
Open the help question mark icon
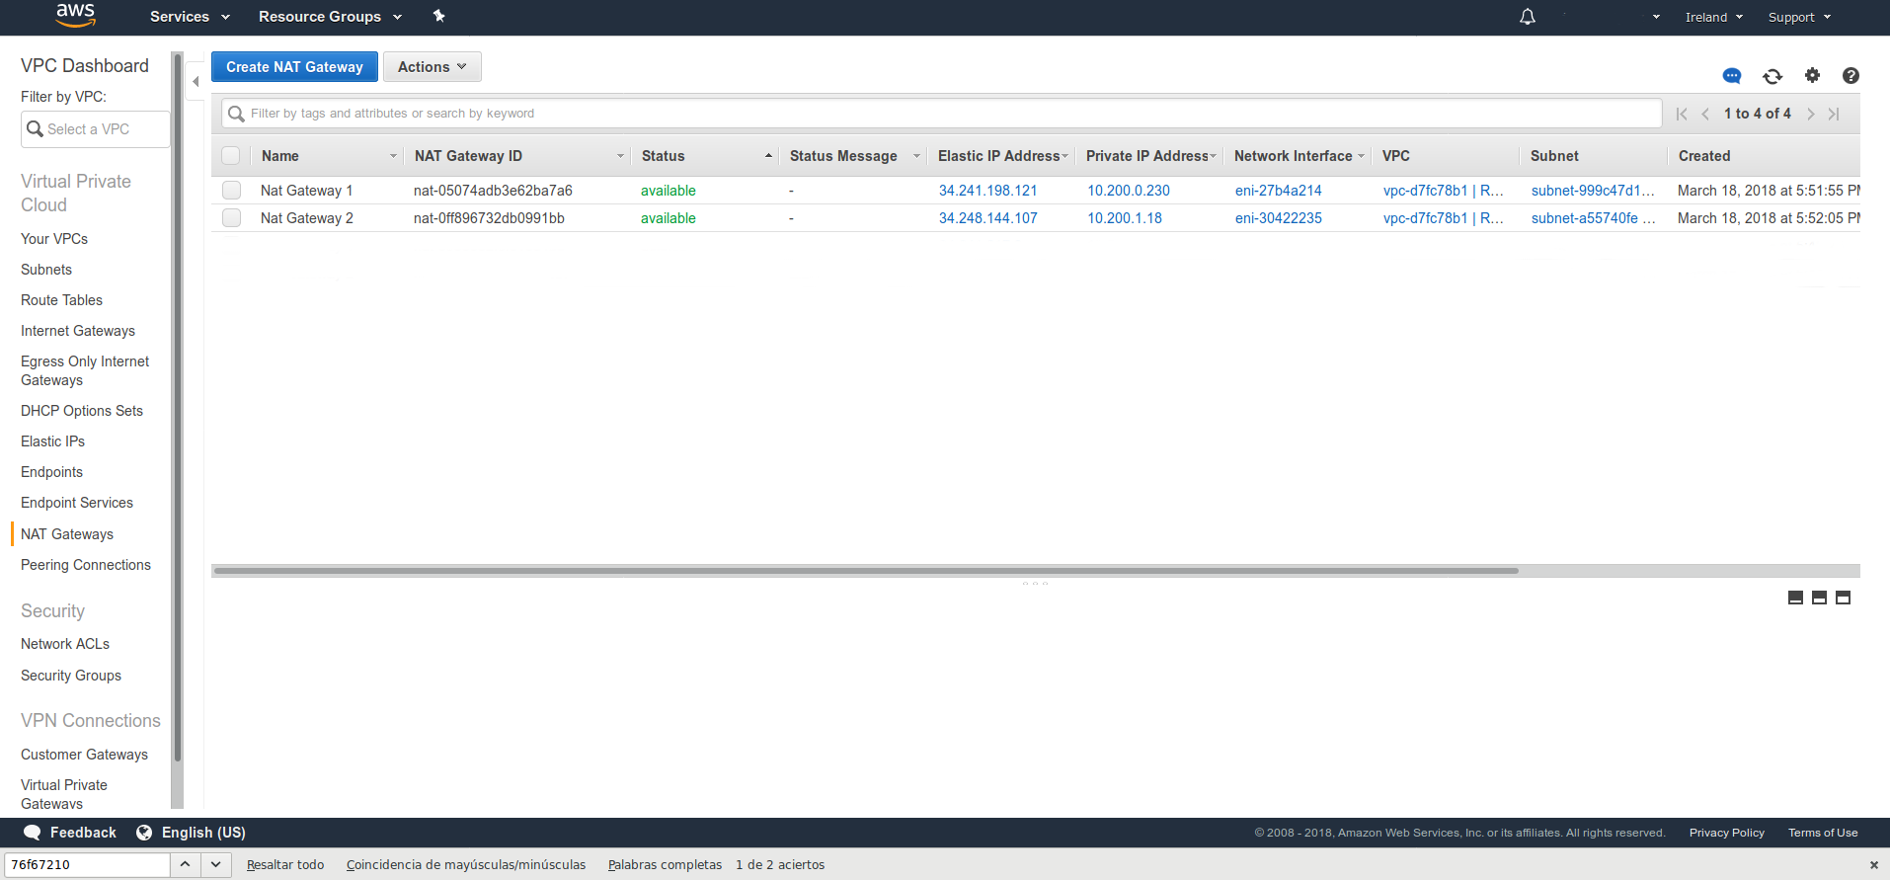pos(1851,75)
